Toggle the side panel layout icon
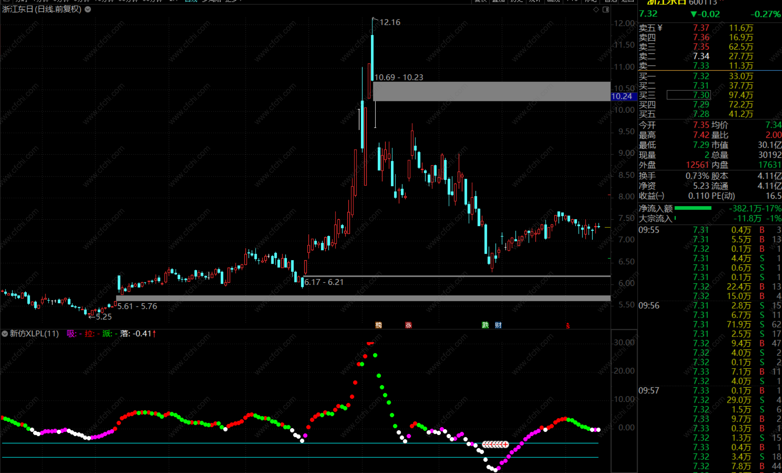This screenshot has height=473, width=782. click(x=606, y=10)
